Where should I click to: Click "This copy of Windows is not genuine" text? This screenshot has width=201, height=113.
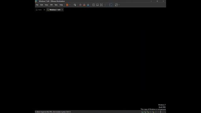tap(153, 109)
